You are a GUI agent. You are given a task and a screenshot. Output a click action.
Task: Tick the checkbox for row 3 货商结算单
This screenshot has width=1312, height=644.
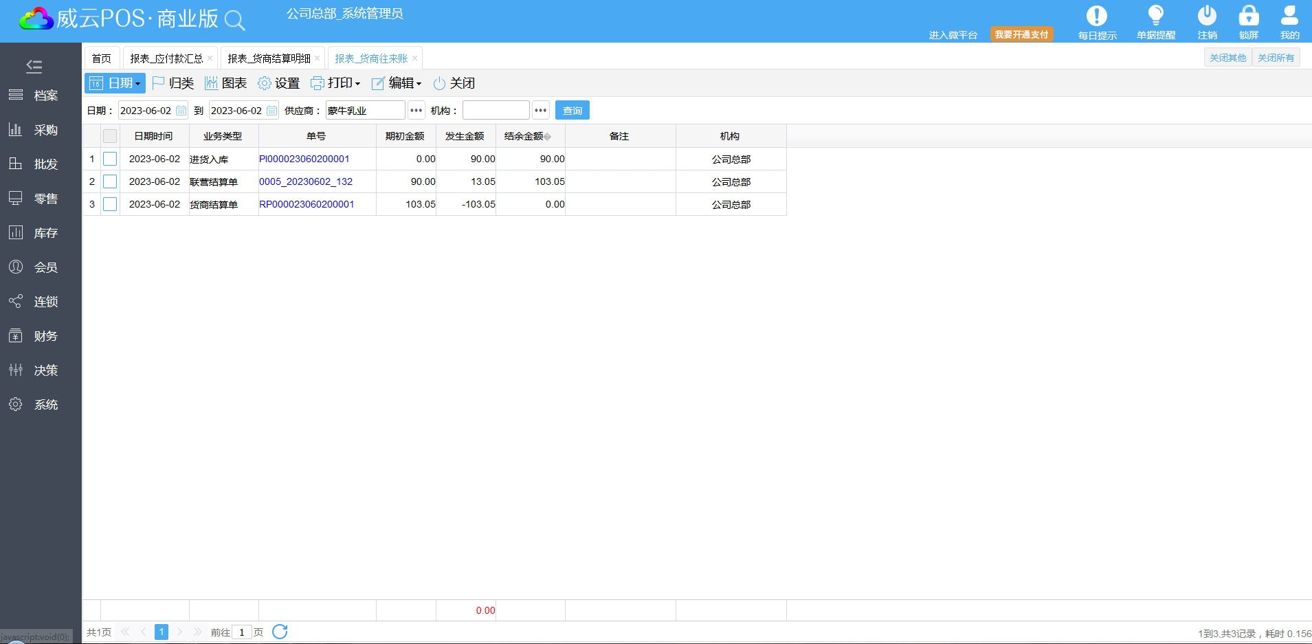click(x=110, y=204)
